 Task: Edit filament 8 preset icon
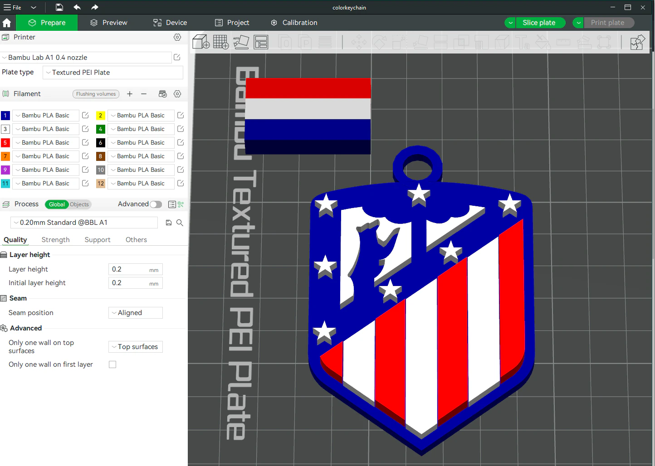coord(181,156)
